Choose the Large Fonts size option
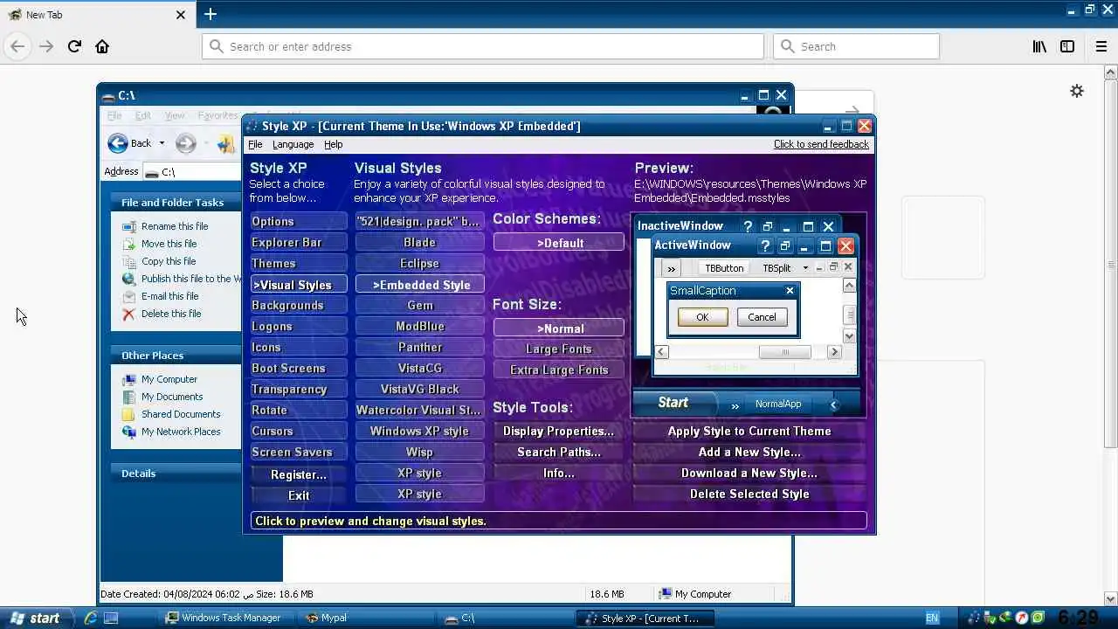Viewport: 1118px width, 629px height. [559, 349]
